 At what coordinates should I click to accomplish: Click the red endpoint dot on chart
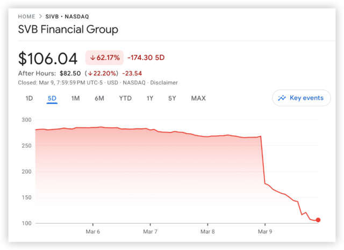318,220
